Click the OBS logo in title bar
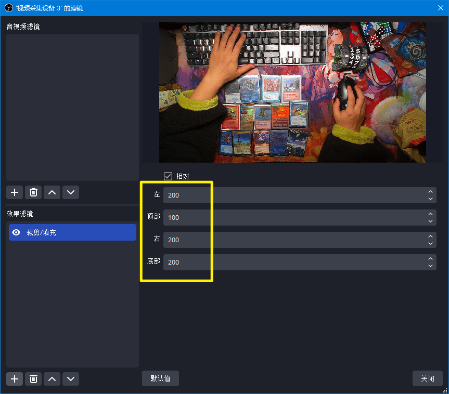The image size is (449, 394). click(x=9, y=8)
